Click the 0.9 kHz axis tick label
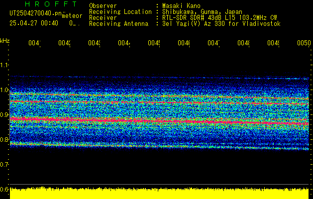Viewport: 313px width, 199px height. pos(4,114)
